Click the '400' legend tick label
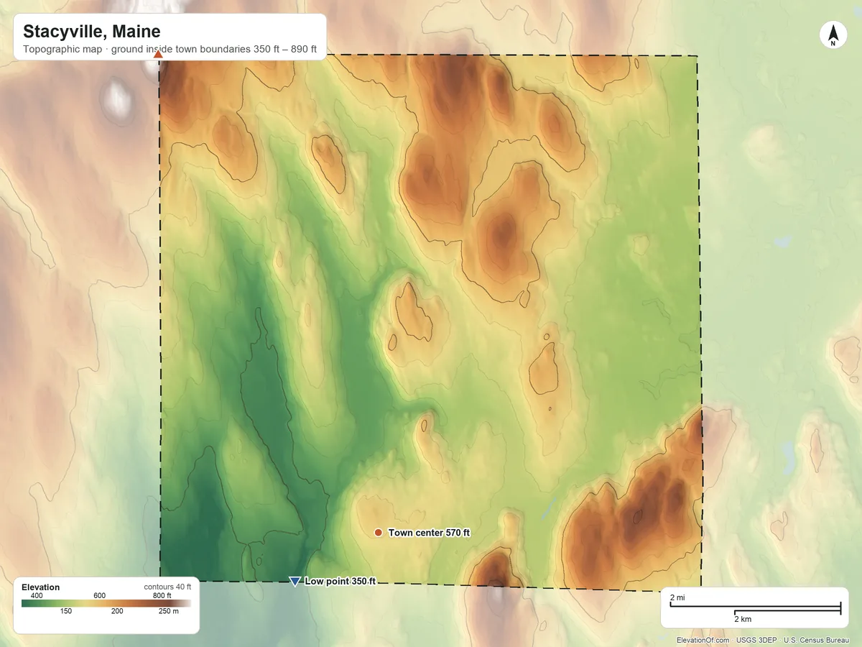Screen dimensions: 862x647 coord(37,596)
